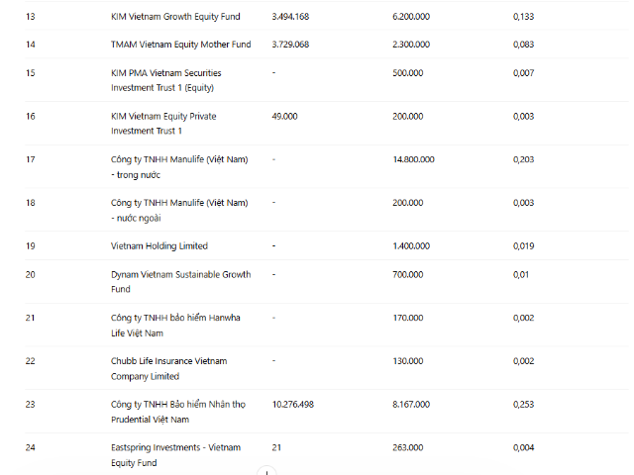Click the 3.494.168 value cell
The image size is (634, 475).
tap(290, 17)
